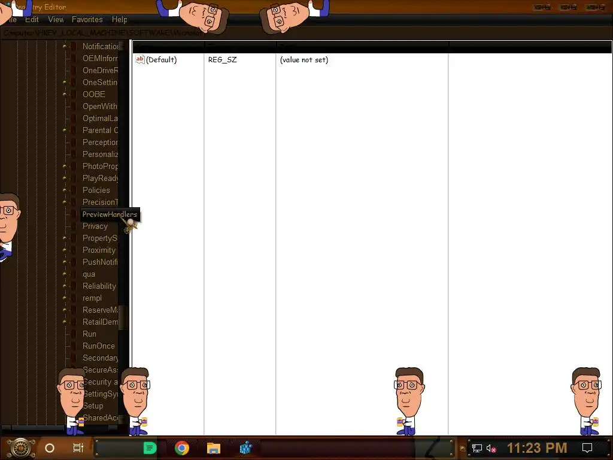This screenshot has width=613, height=460.
Task: Click the network tray icon
Action: [x=477, y=448]
